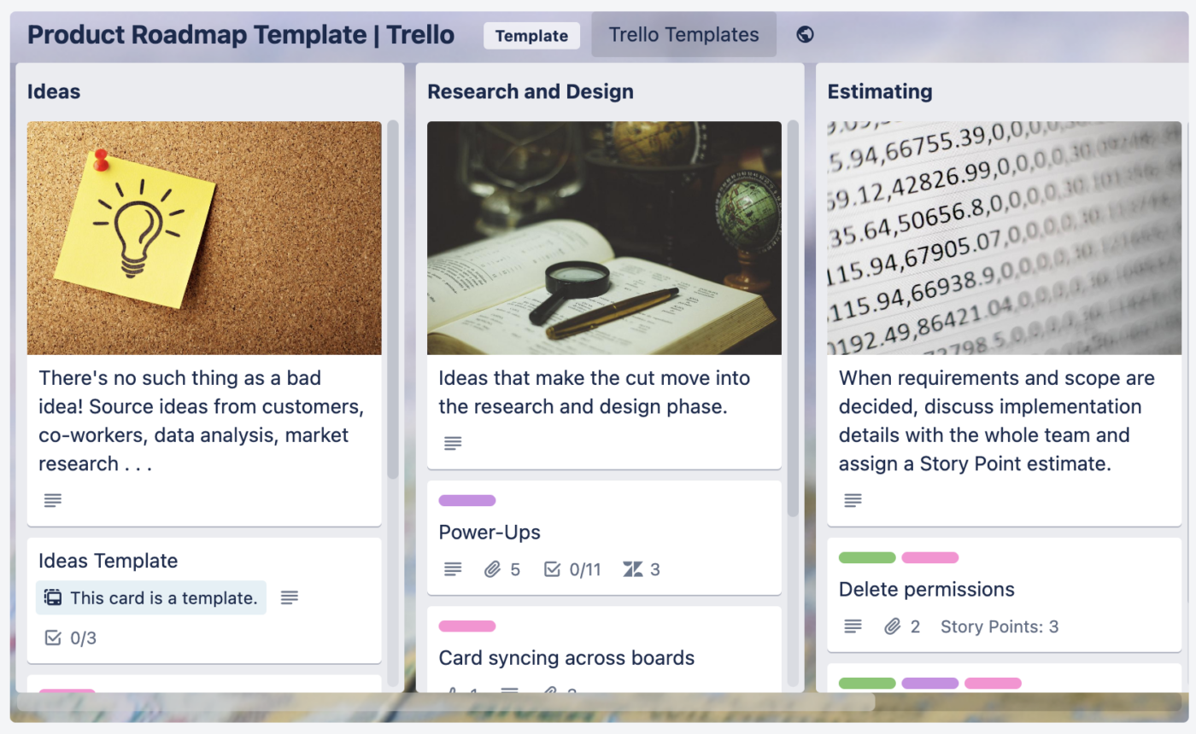Click the purple label on Power-Ups card
Image resolution: width=1196 pixels, height=734 pixels.
point(467,501)
